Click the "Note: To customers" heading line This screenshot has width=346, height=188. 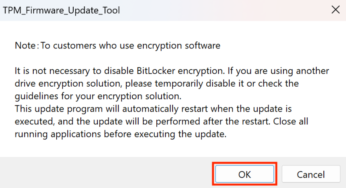[x=117, y=46]
